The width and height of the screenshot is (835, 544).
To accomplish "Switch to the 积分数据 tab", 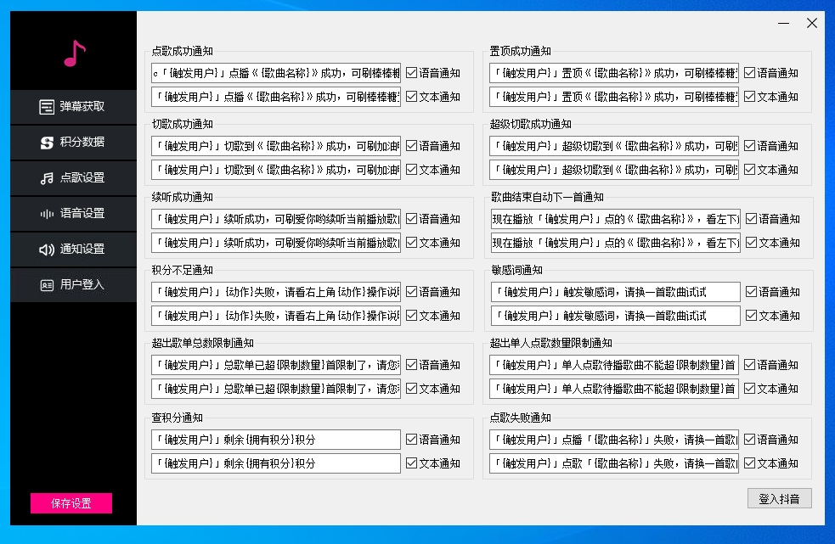I will [x=82, y=143].
